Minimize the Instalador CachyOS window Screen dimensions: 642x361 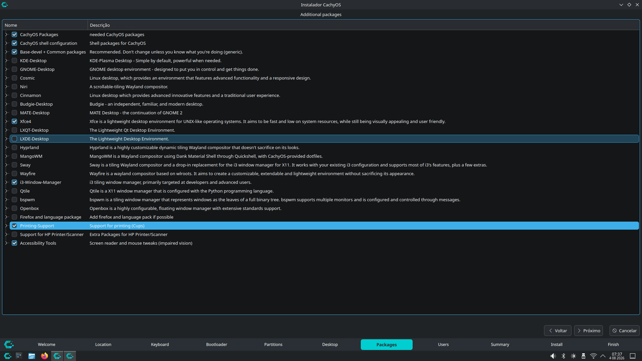pyautogui.click(x=621, y=5)
